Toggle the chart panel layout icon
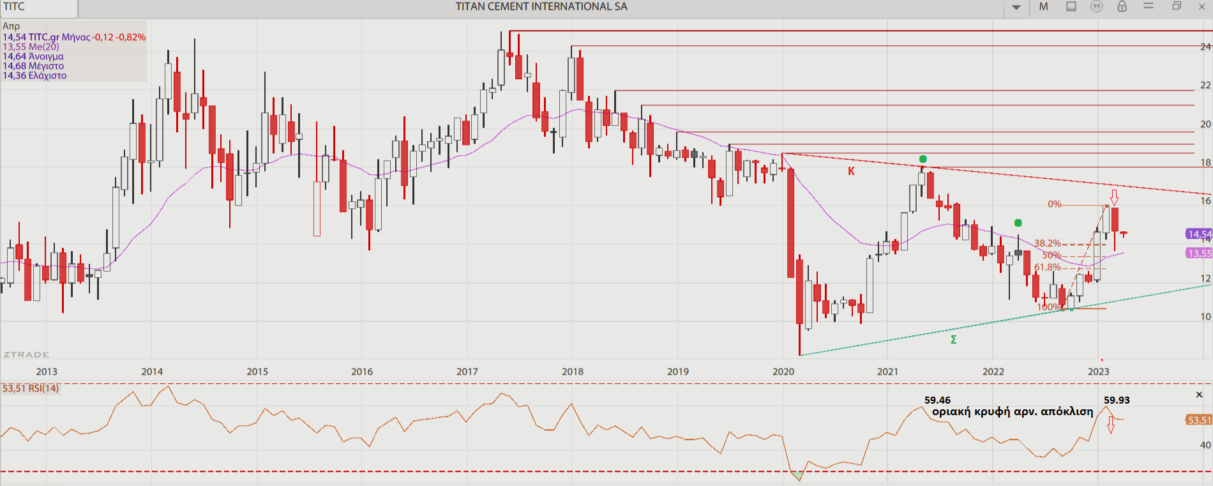Viewport: 1213px width, 486px height. [1071, 6]
